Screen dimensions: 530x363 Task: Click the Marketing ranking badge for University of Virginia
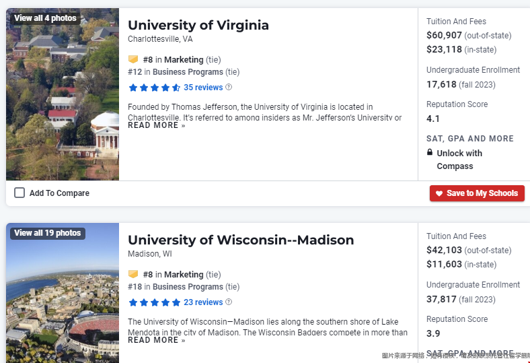(x=133, y=59)
